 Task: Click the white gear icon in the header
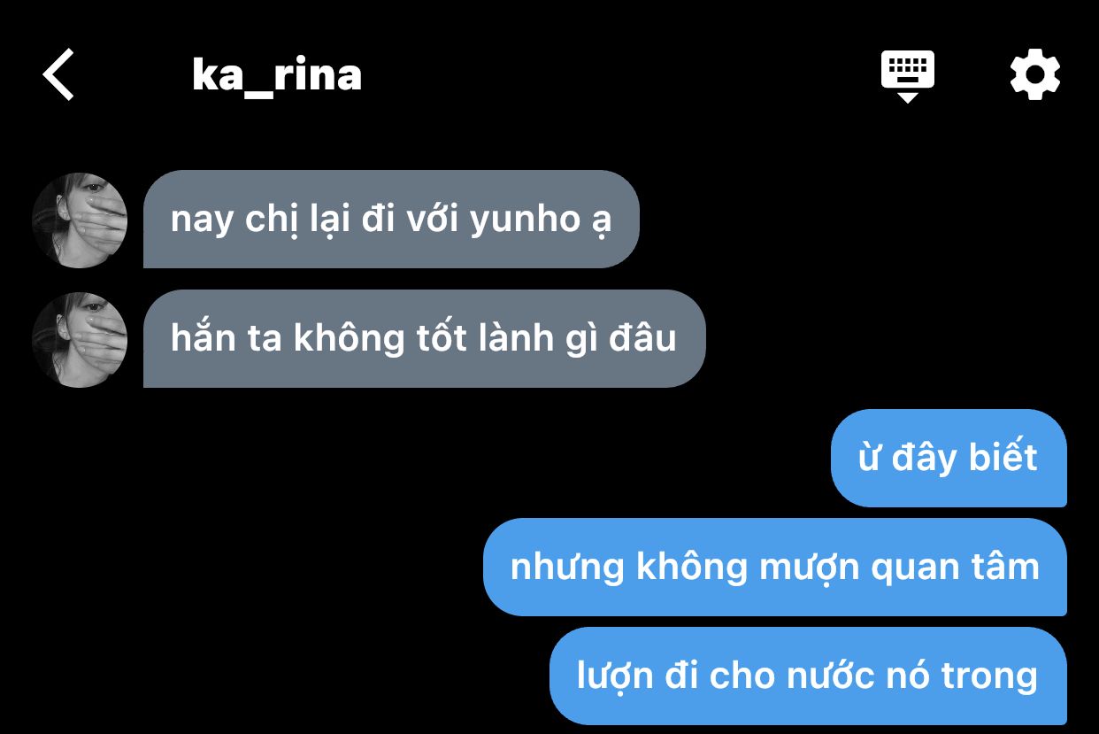1034,74
